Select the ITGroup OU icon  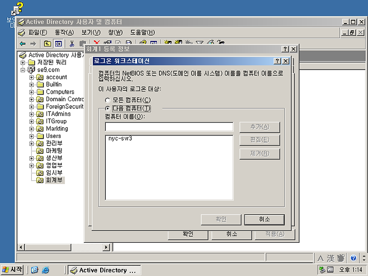coord(40,121)
